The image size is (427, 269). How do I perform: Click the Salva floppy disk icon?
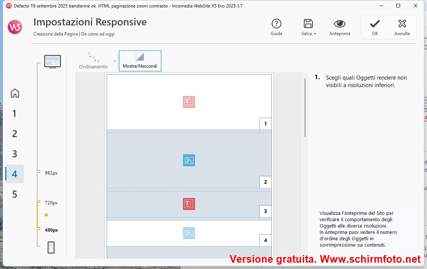308,24
